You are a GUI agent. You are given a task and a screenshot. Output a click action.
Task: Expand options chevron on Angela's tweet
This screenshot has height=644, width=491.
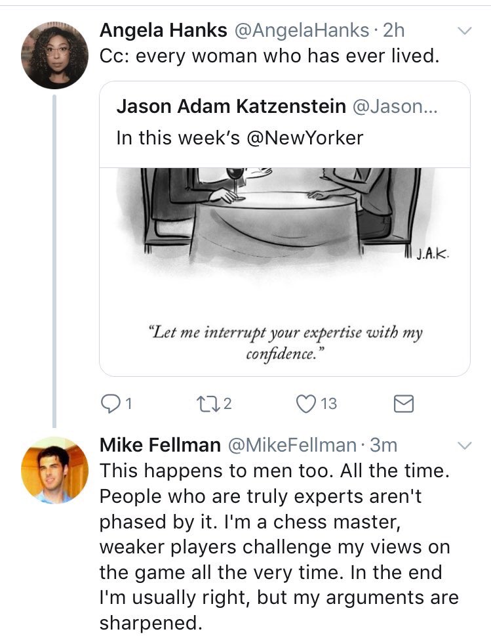464,30
